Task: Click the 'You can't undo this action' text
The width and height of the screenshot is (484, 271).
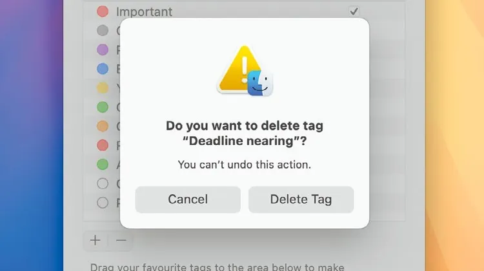Action: (x=245, y=164)
